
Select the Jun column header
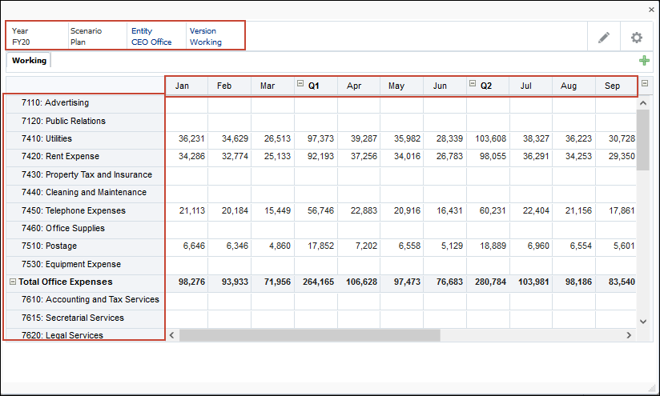coord(445,86)
